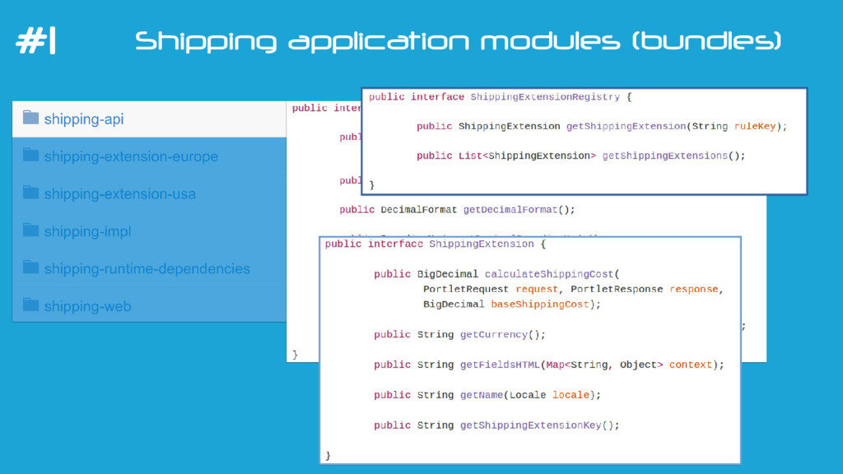
Task: Click the 'baseShippingCost' parameter
Action: tap(540, 304)
